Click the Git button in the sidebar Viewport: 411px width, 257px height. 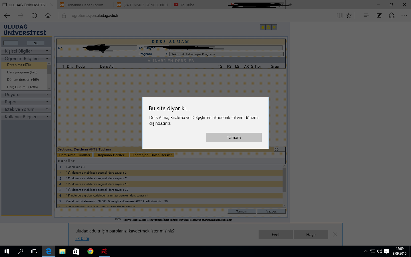[36, 43]
